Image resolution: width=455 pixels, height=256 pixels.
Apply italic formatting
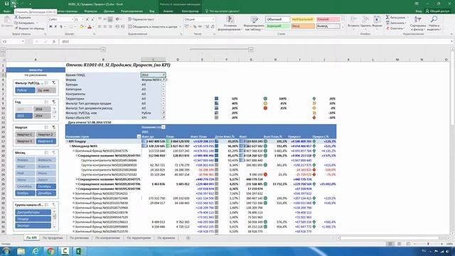55,27
